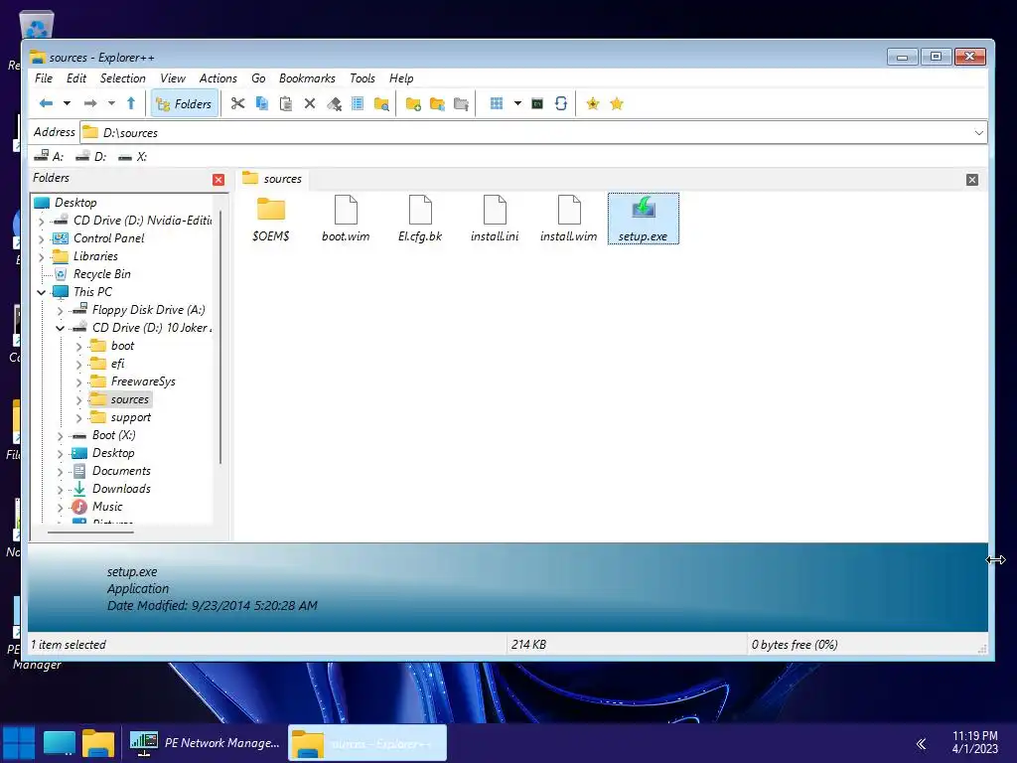Switch to drive A: in drives bar

point(50,156)
